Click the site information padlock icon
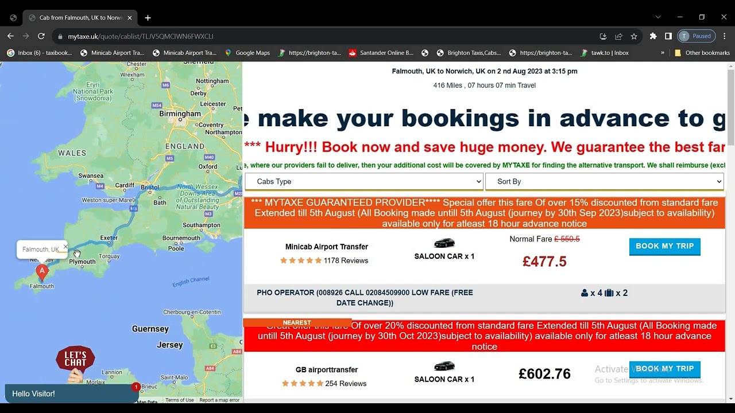The height and width of the screenshot is (413, 735). click(60, 36)
